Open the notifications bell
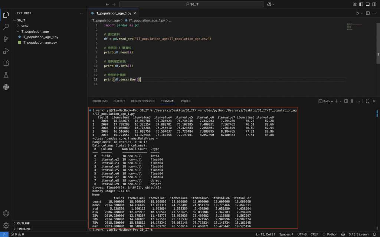This screenshot has height=237, width=380. pyautogui.click(x=374, y=234)
